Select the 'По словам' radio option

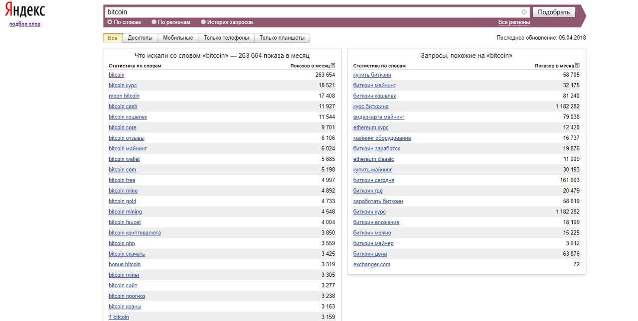coord(110,22)
